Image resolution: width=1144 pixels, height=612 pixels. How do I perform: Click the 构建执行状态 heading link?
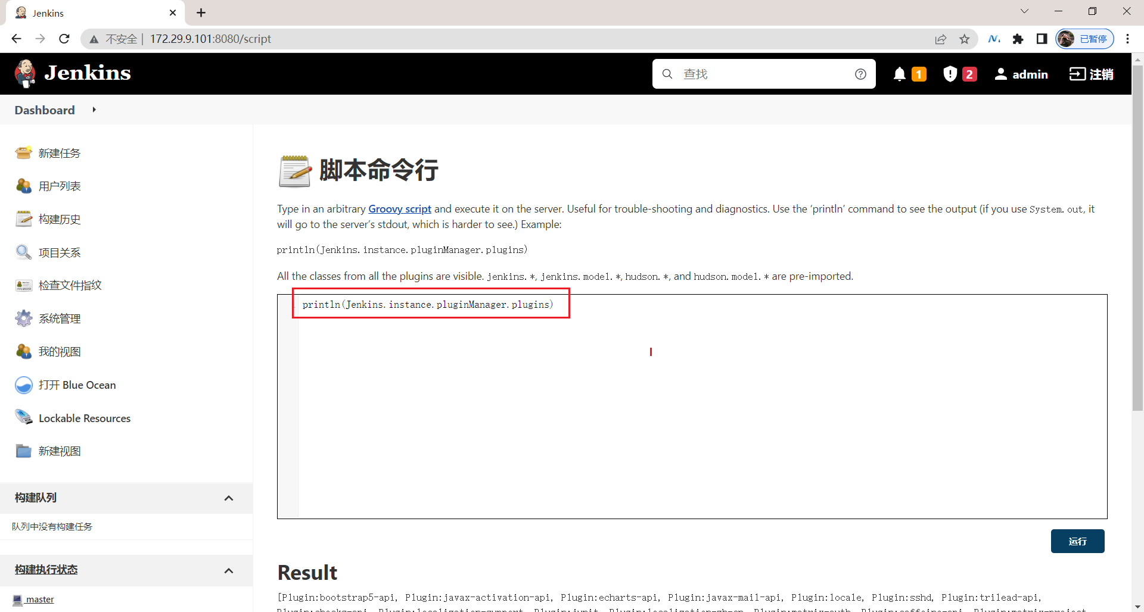(46, 570)
